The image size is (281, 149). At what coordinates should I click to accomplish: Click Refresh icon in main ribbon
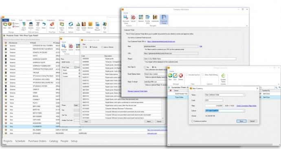click(71, 24)
